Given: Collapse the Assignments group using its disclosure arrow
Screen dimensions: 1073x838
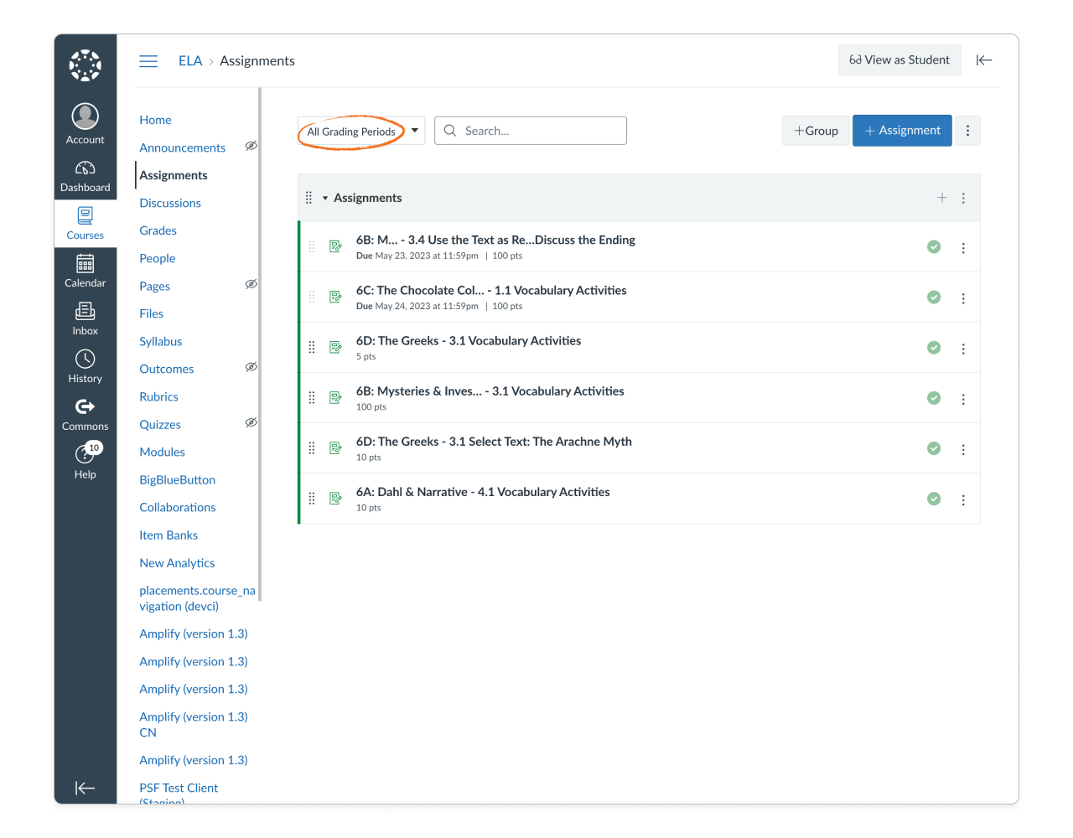Looking at the screenshot, I should 325,198.
